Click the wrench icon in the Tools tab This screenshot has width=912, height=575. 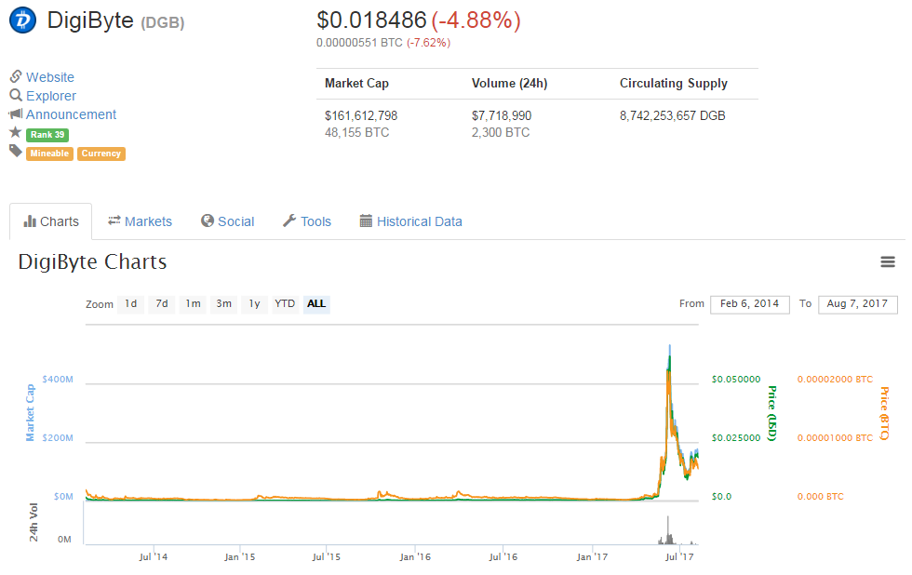289,221
